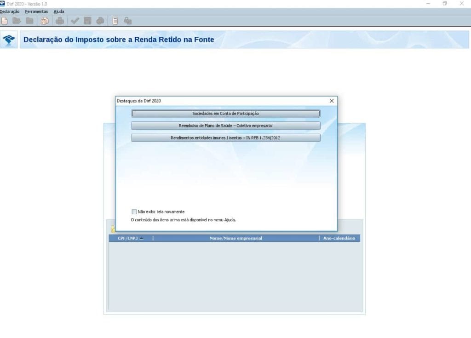Open the calculator icon in toolbar
This screenshot has height=338, width=471.
tap(115, 21)
